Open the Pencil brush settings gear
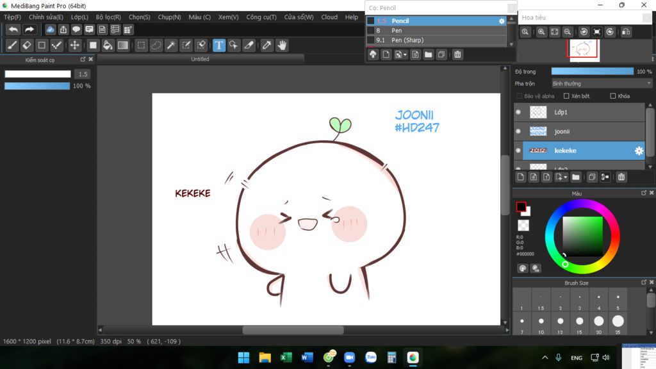This screenshot has width=656, height=369. click(x=502, y=21)
